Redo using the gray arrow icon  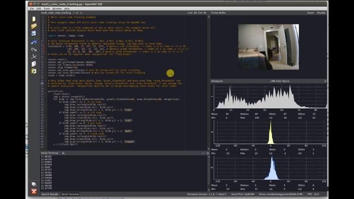point(34,49)
